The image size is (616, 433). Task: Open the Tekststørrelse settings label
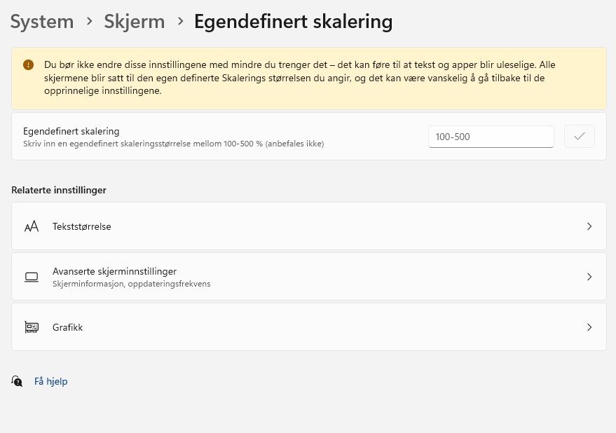[81, 227]
